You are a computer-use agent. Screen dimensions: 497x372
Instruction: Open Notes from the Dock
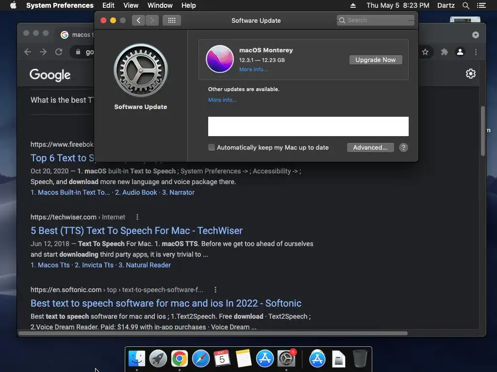pos(244,358)
